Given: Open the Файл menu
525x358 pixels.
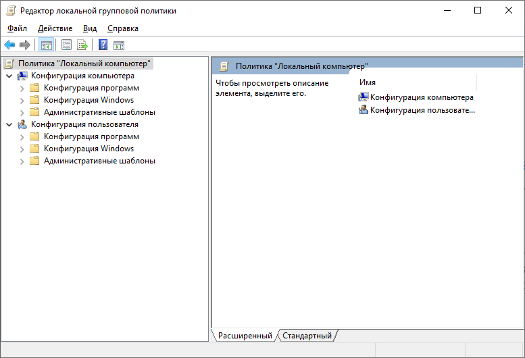Looking at the screenshot, I should tap(17, 28).
